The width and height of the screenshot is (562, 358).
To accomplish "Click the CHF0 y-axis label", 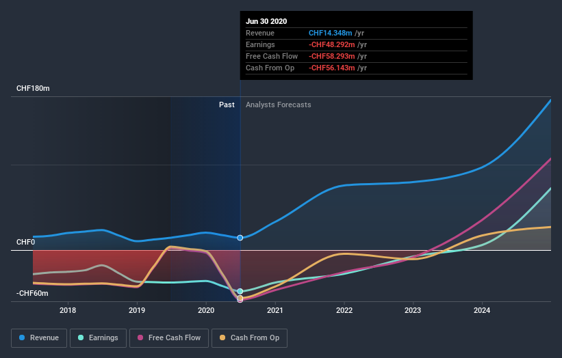I will click(26, 242).
